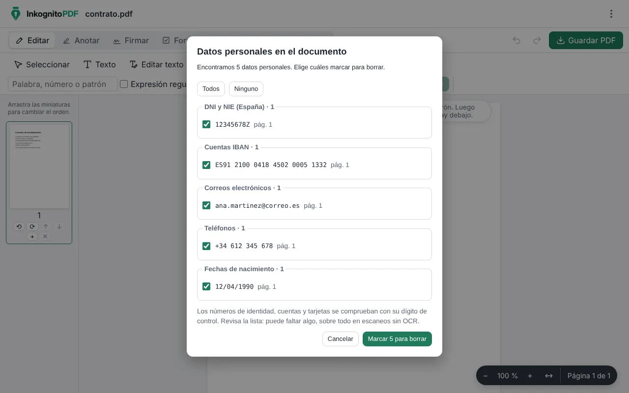This screenshot has width=629, height=393.
Task: Click the zoom out minus button
Action: click(486, 376)
